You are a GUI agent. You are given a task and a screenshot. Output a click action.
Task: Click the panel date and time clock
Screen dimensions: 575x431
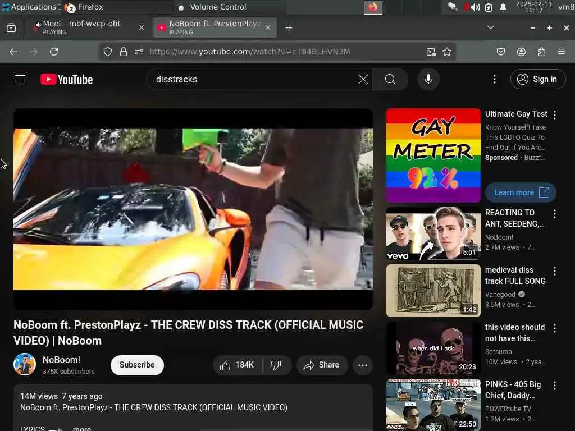point(533,7)
